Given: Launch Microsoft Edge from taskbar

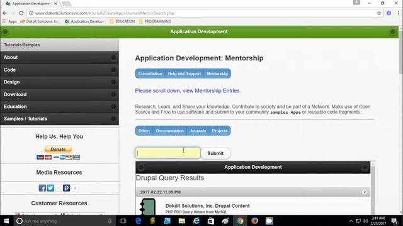Looking at the screenshot, I should 138,221.
